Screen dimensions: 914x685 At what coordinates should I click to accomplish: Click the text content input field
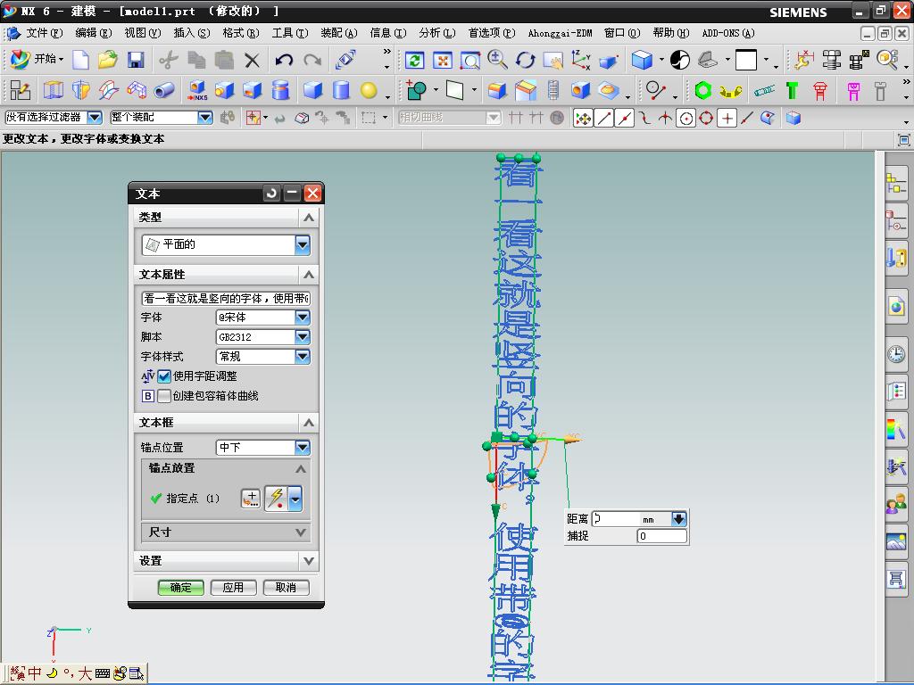tap(226, 298)
